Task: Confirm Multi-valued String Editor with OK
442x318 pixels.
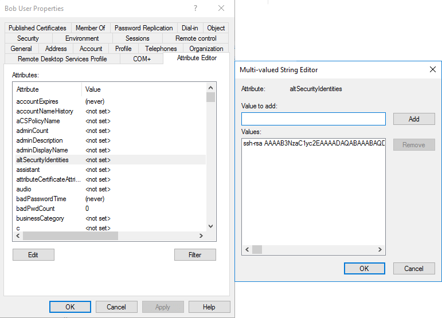Action: [x=365, y=268]
